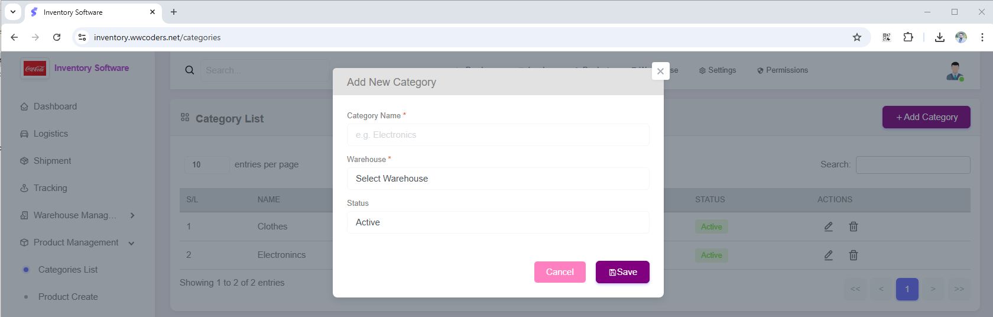Save the new category
The width and height of the screenshot is (993, 317).
coord(622,272)
